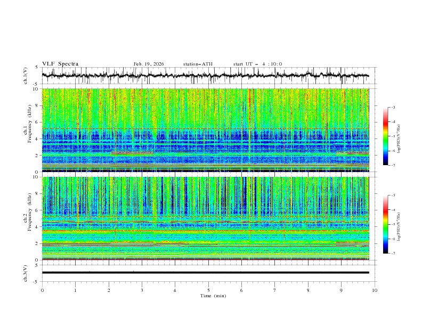Image resolution: width=422 pixels, height=326 pixels.
Task: Click the '-4' tick on lower color bar
Action: click(393, 210)
